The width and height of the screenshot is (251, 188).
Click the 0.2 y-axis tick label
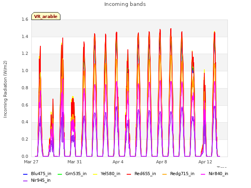25,139
